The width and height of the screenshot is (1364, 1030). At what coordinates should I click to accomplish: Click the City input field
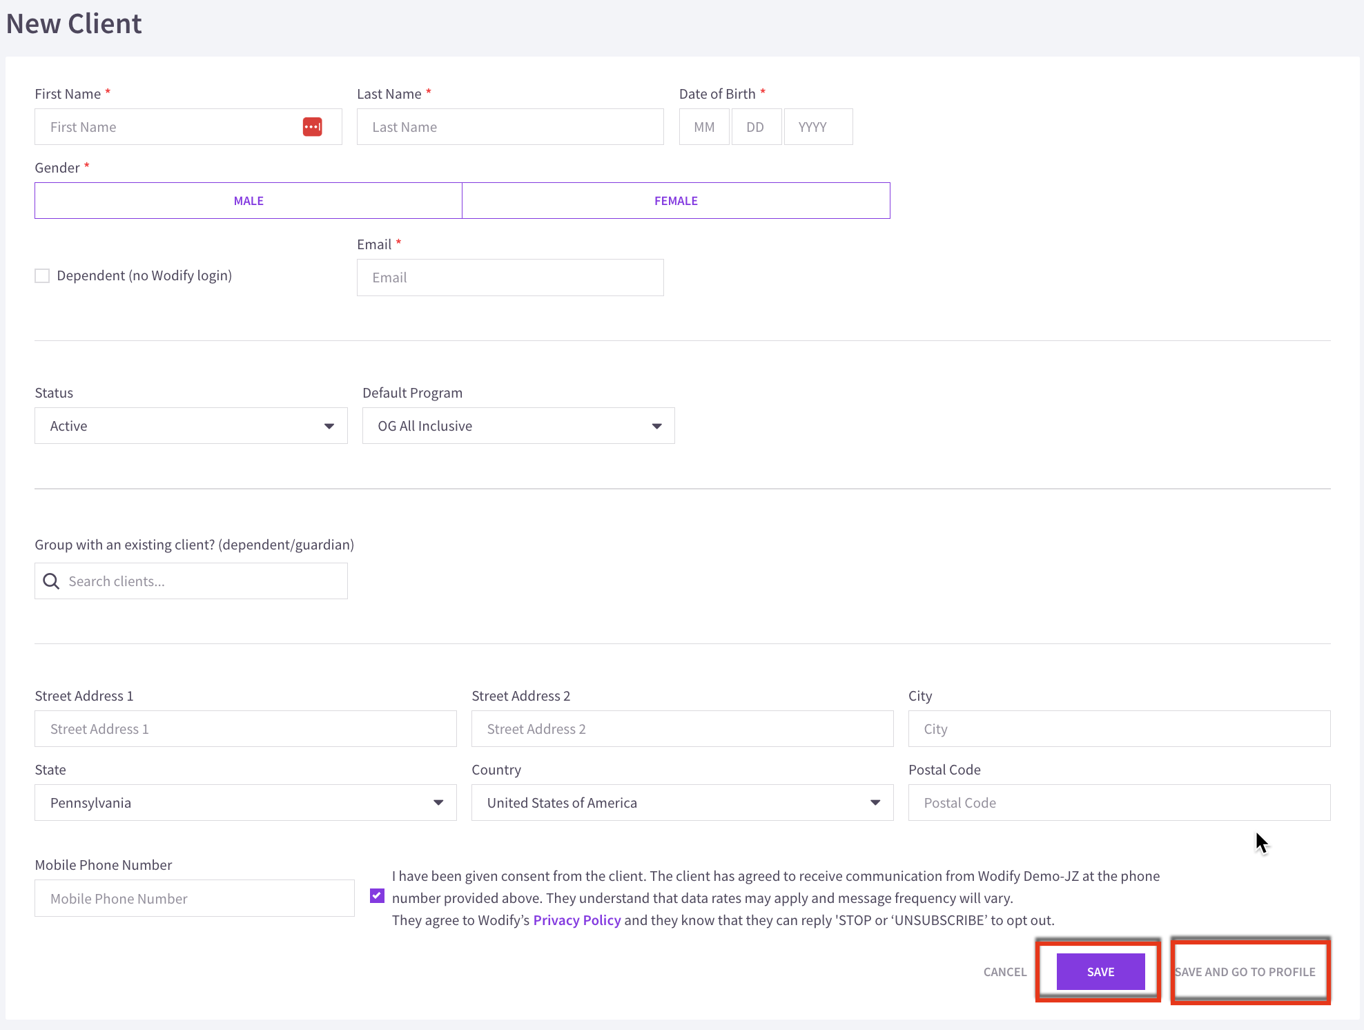[1120, 729]
